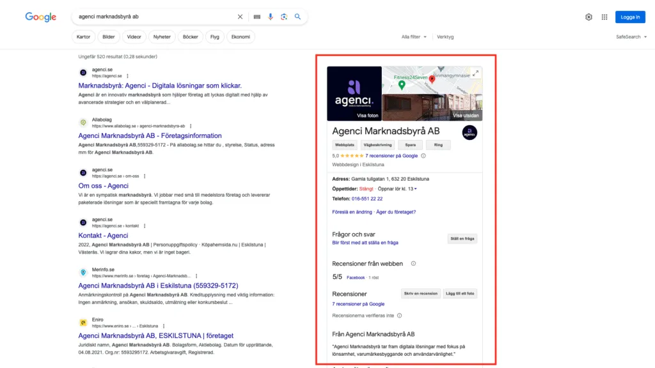Image resolution: width=655 pixels, height=368 pixels.
Task: Click the Eniro favicon in the results
Action: click(83, 323)
